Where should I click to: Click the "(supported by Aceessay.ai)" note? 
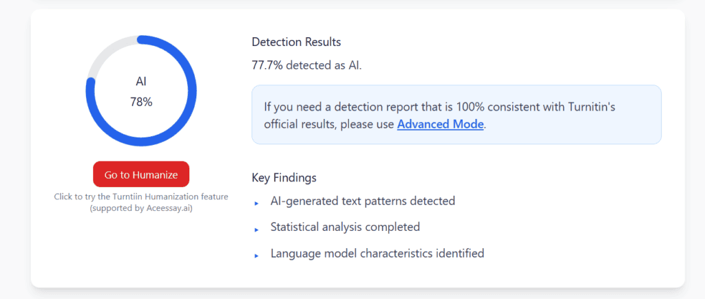point(141,208)
